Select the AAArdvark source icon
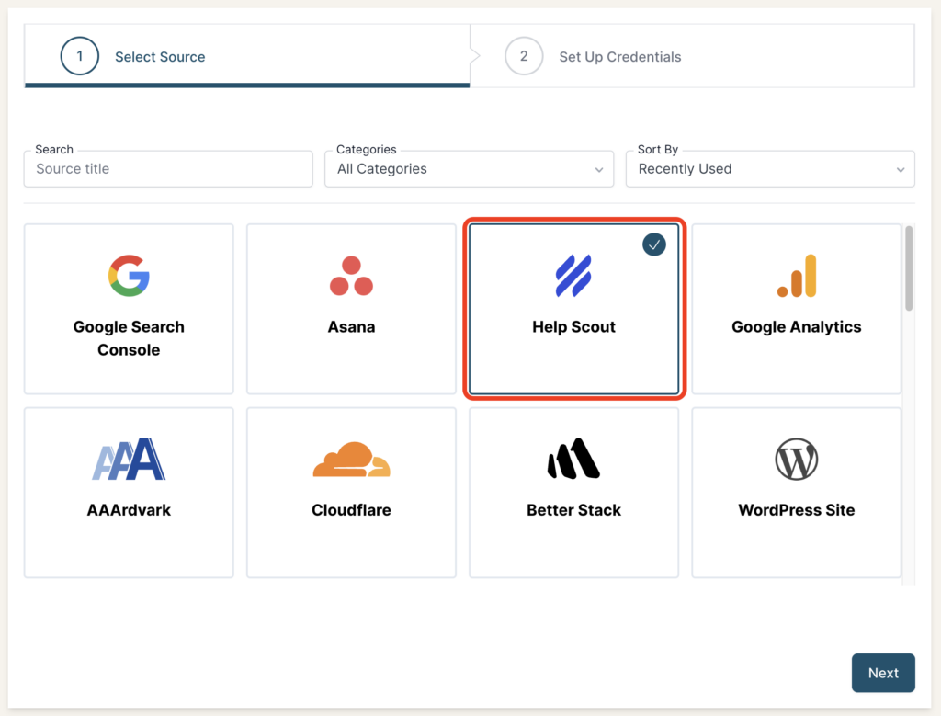This screenshot has height=716, width=941. (129, 460)
